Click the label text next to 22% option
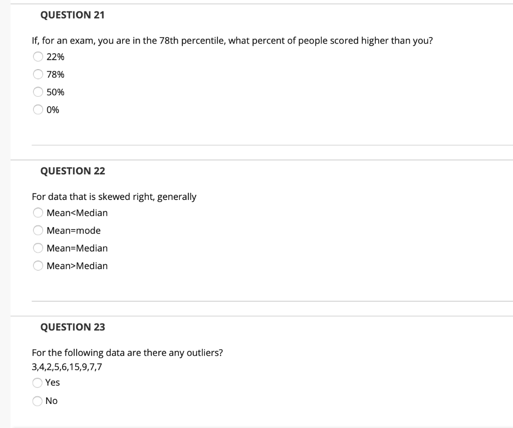Viewport: 513px width, 428px height. point(55,57)
